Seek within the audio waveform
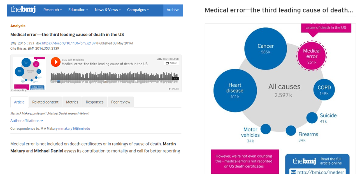The image size is (362, 178). click(115, 77)
